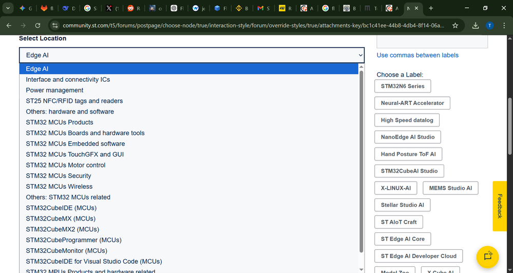Image resolution: width=513 pixels, height=273 pixels.
Task: Choose STM32 MCUs Motor control
Action: (189, 165)
